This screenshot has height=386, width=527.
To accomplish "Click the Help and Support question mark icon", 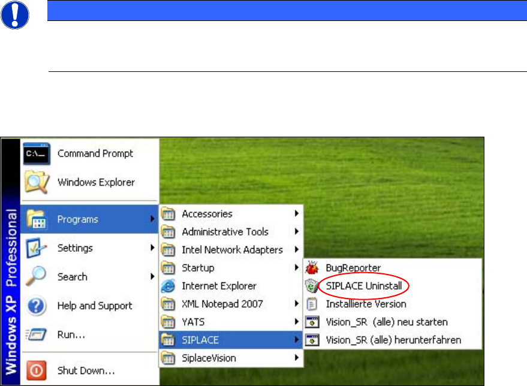I will 36,306.
